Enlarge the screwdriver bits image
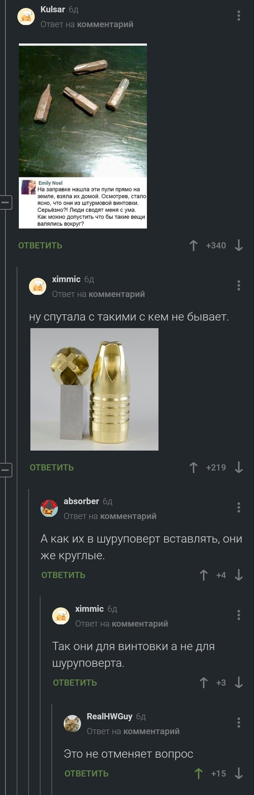 pyautogui.click(x=83, y=136)
